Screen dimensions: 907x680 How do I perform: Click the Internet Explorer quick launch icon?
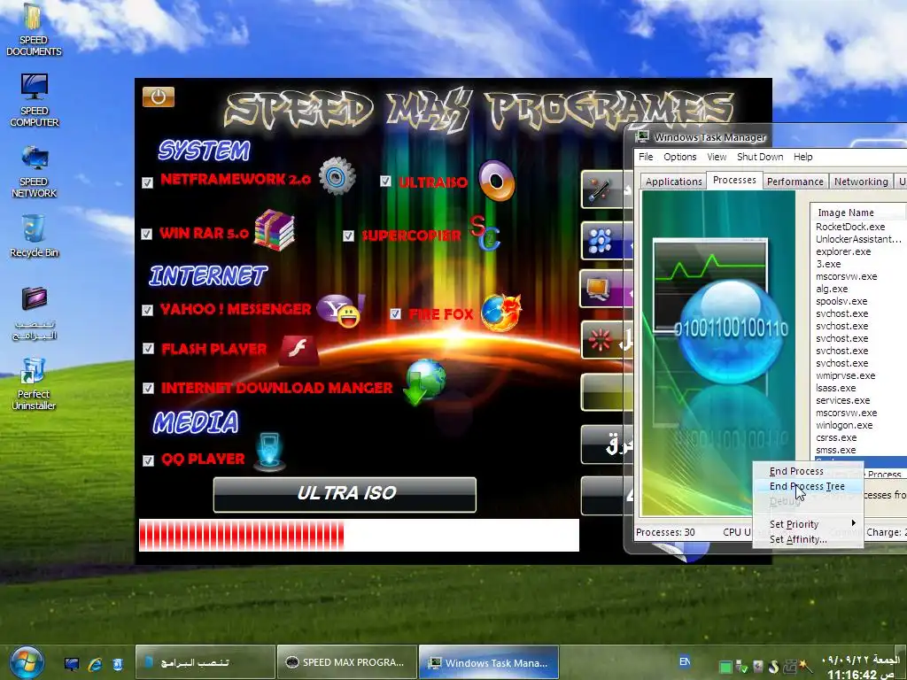click(x=95, y=664)
